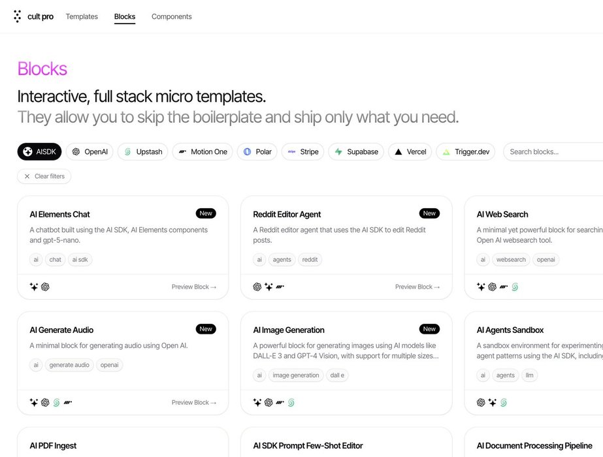The image size is (603, 457).
Task: Filter blocks by Motion One
Action: [x=202, y=151]
